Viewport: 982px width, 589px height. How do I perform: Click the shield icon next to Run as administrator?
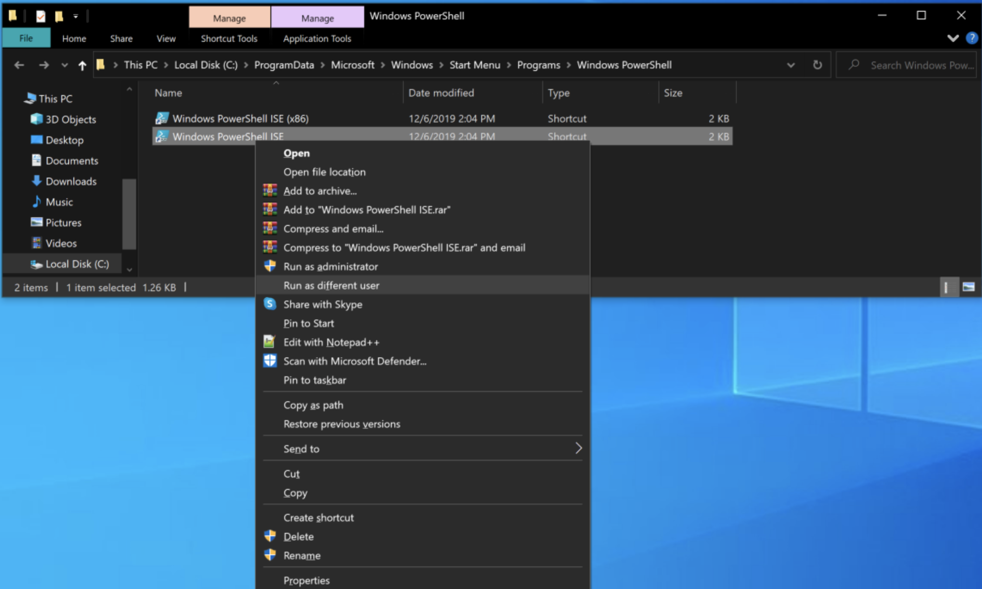[270, 266]
